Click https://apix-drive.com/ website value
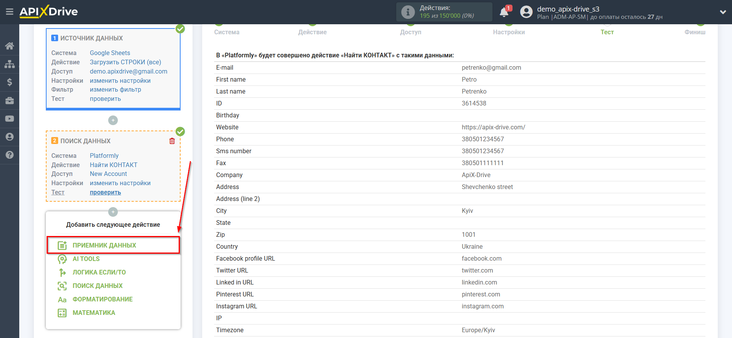The width and height of the screenshot is (732, 338). (493, 127)
